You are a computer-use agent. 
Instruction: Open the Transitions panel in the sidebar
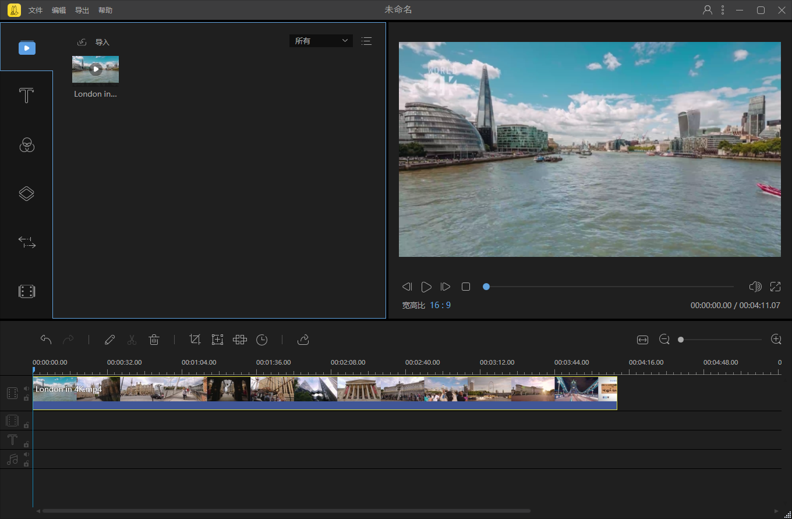27,242
